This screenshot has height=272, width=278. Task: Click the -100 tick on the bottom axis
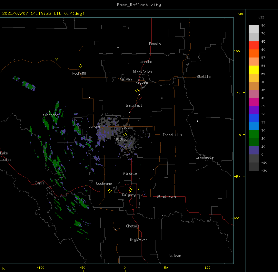pyautogui.click(x=40, y=268)
